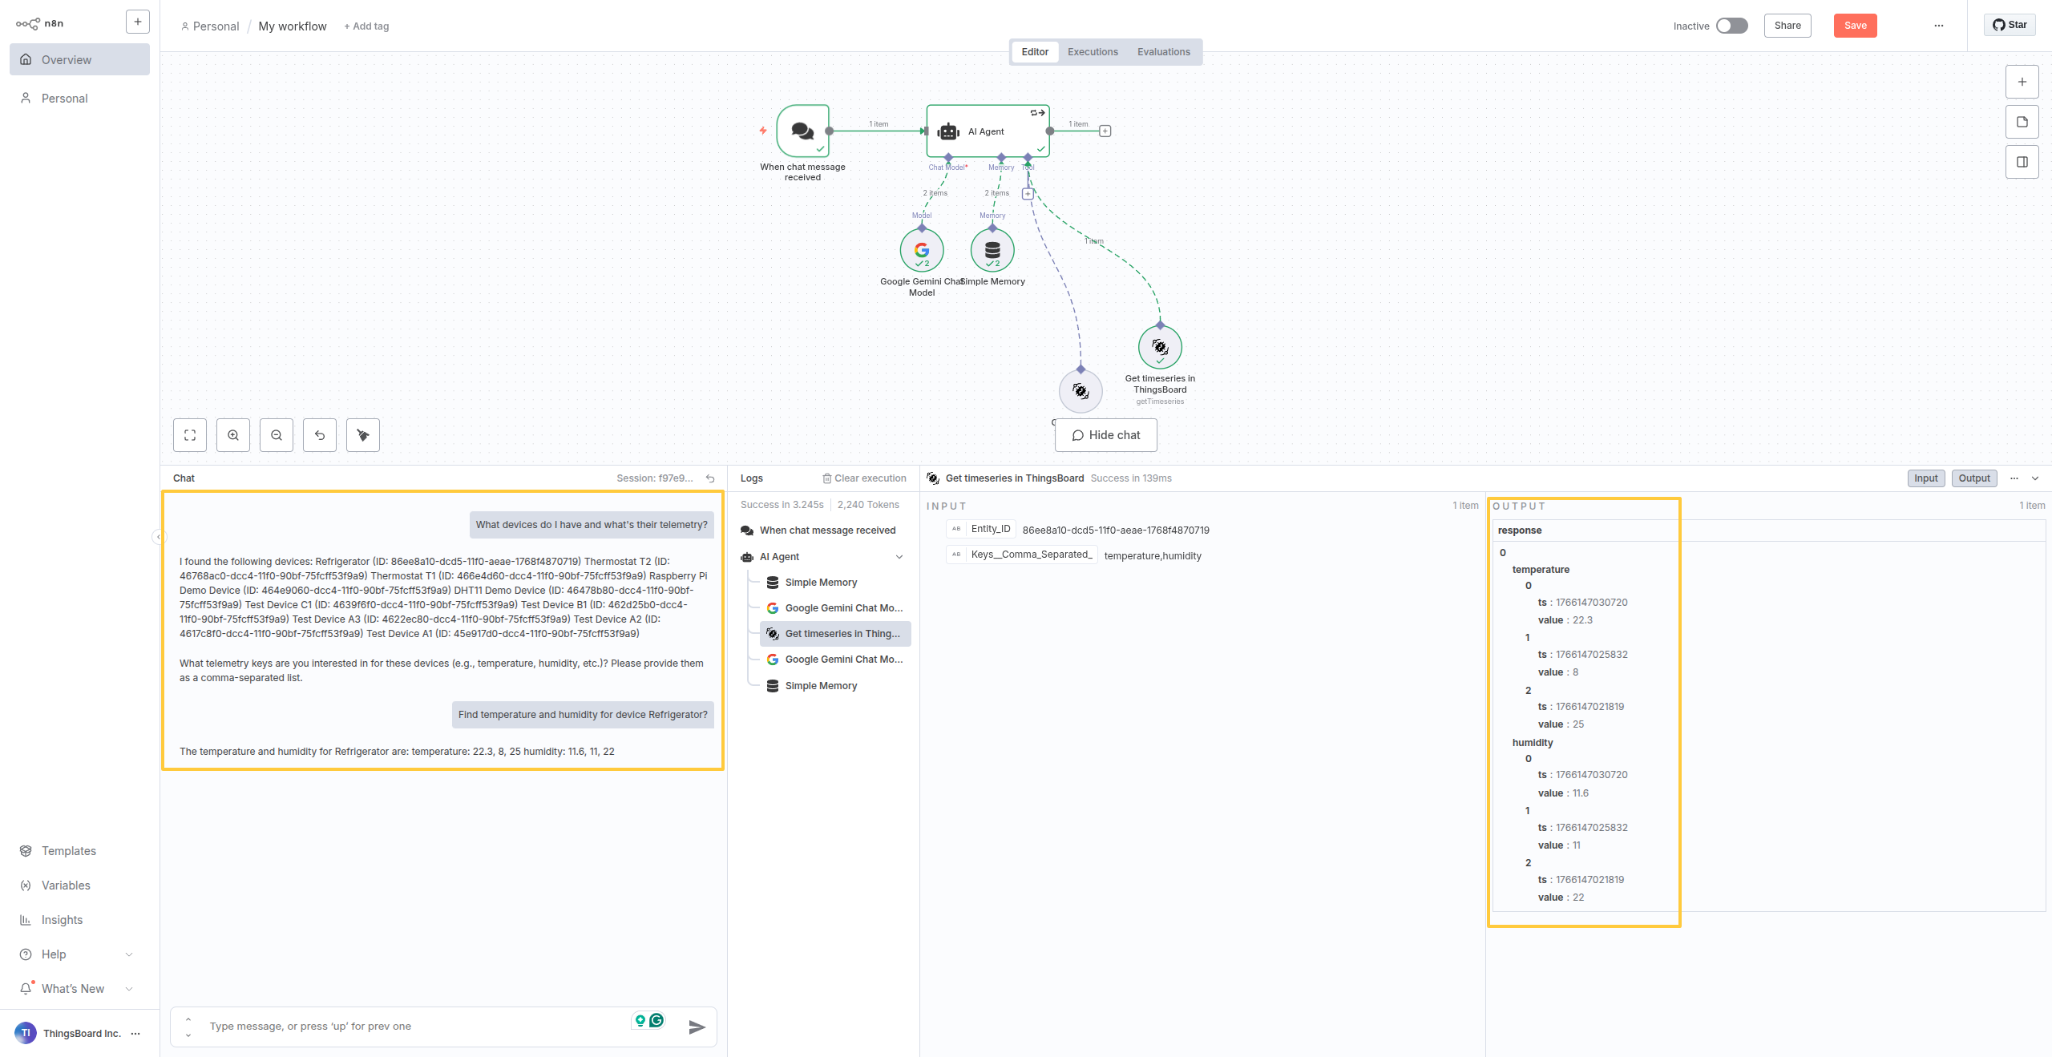Toggle the workflow Inactive switch
This screenshot has width=2052, height=1057.
[1731, 26]
